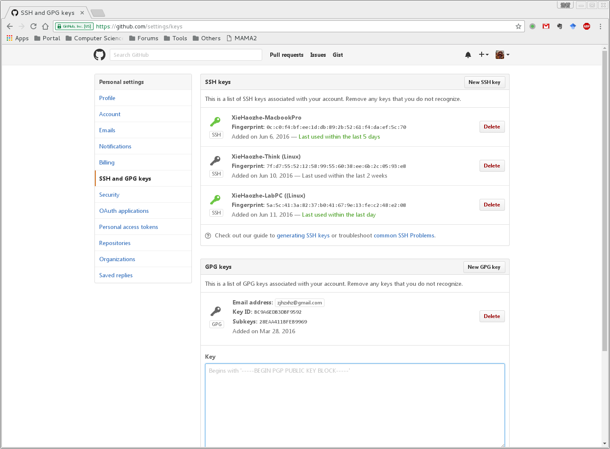Open Chrome three-dot menu

click(600, 26)
